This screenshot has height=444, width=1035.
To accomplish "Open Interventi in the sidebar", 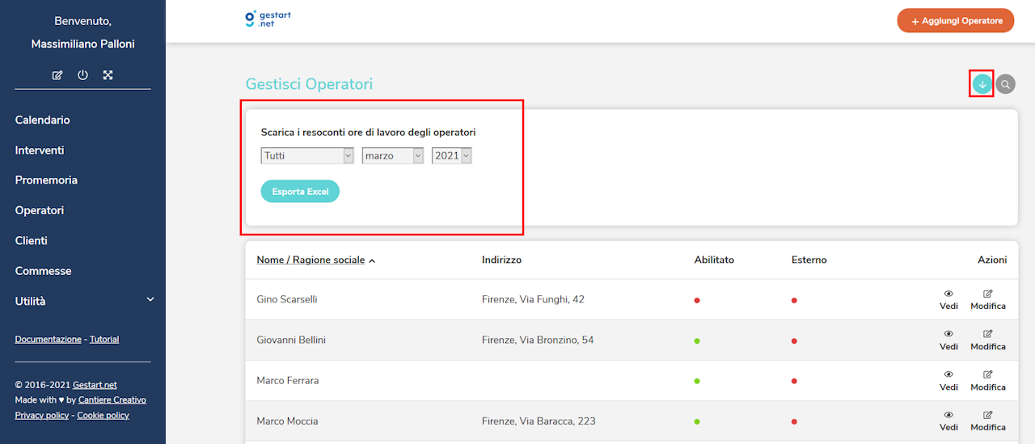I will point(40,150).
